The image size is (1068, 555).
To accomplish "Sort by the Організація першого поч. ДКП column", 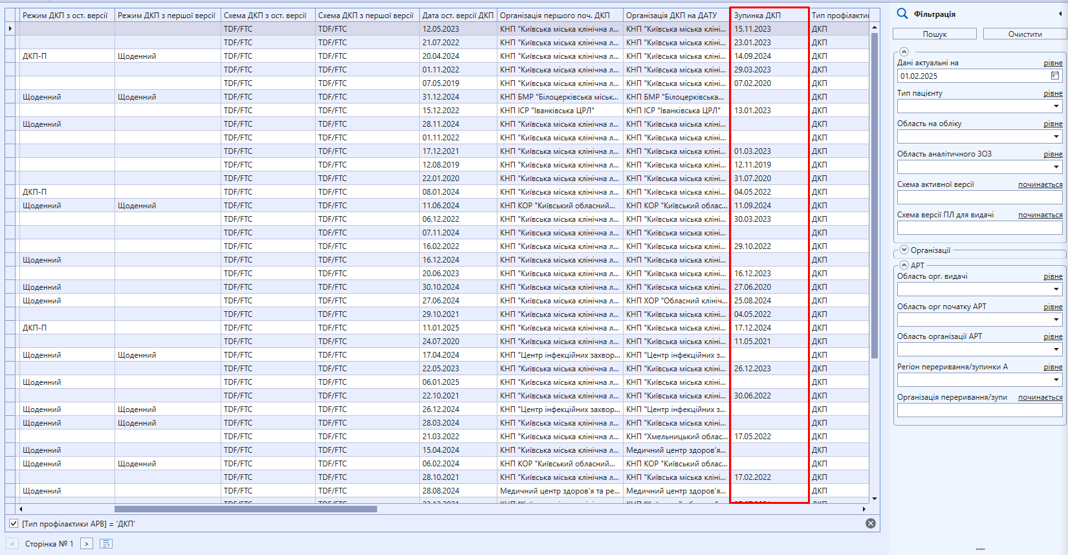I will point(560,15).
